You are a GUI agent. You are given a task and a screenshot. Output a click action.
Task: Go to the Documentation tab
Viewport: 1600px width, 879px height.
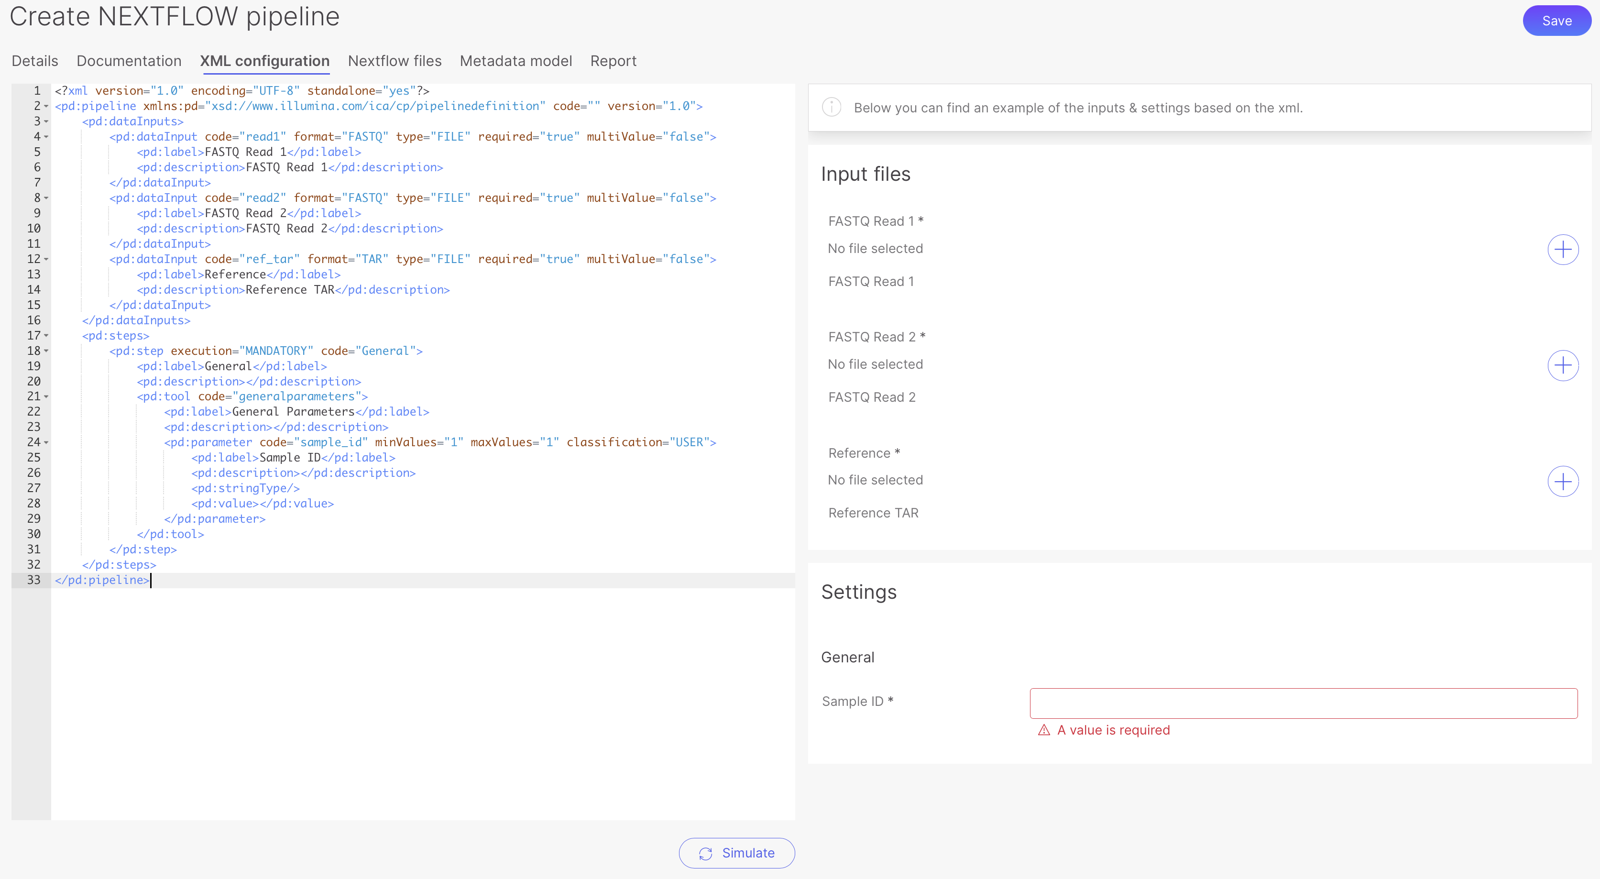(129, 61)
